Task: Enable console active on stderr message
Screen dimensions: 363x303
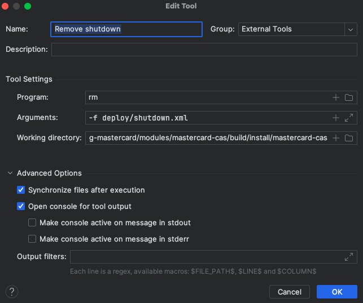Action: click(32, 239)
